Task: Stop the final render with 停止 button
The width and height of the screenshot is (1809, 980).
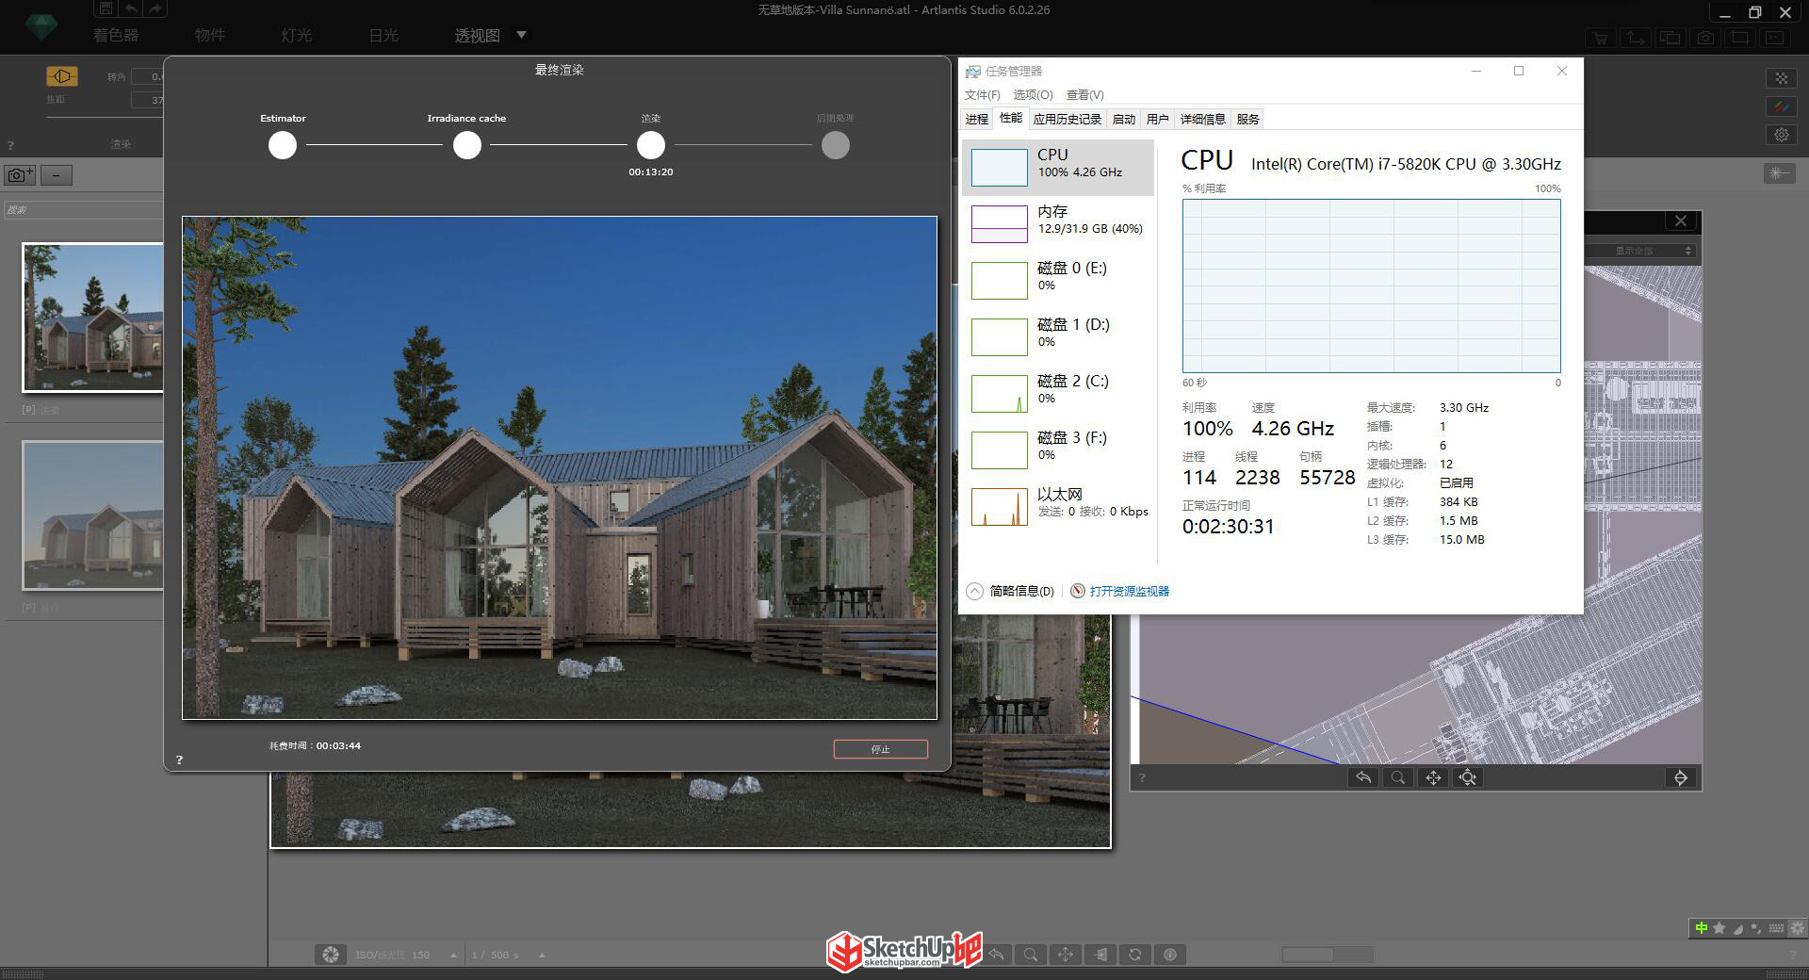Action: pyautogui.click(x=880, y=749)
